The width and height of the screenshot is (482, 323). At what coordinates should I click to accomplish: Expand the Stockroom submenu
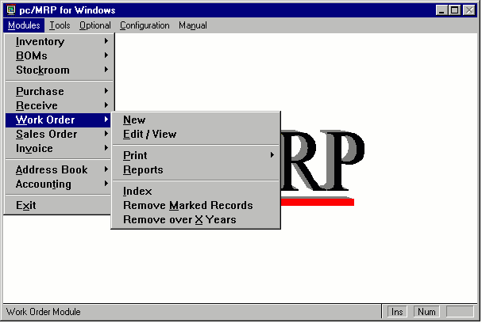click(x=58, y=70)
